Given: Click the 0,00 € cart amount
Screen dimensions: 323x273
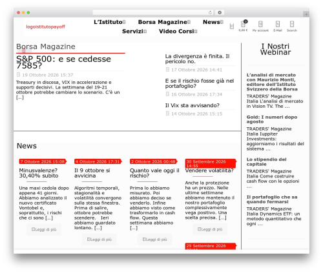Looking at the screenshot, I should click(243, 30).
